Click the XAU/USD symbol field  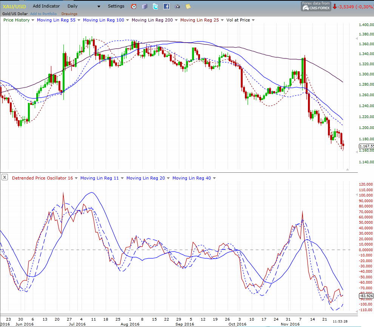(15, 6)
